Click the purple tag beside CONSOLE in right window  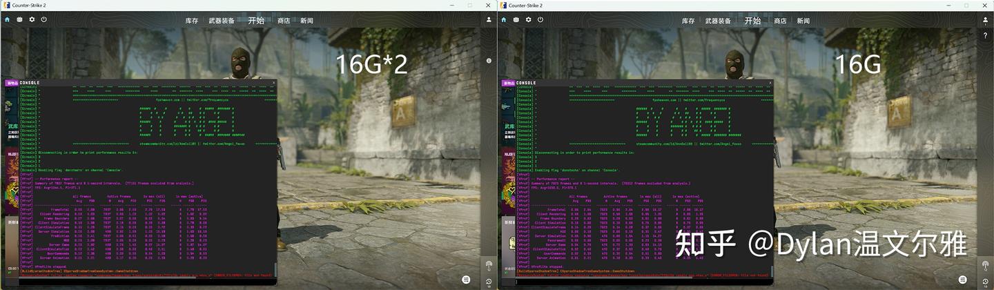(509, 83)
